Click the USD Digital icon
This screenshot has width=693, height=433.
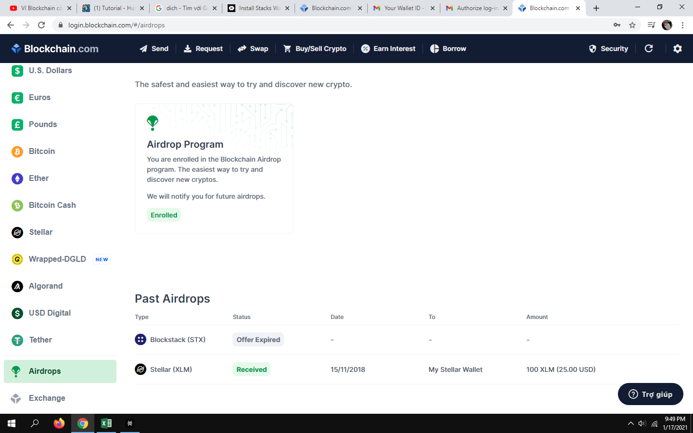(x=17, y=313)
